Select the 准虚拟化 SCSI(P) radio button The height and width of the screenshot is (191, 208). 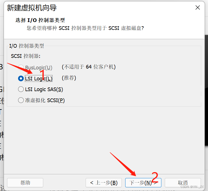pyautogui.click(x=21, y=100)
